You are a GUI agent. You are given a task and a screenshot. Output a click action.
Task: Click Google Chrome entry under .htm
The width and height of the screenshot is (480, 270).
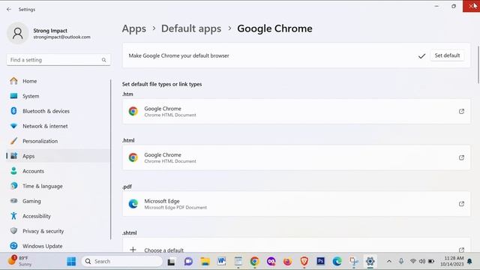pos(296,112)
